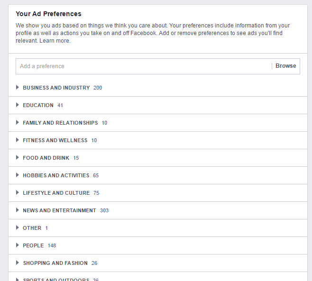This screenshot has height=281, width=312.
Task: Expand Family and Relationships disclosure triangle
Action: pos(18,122)
